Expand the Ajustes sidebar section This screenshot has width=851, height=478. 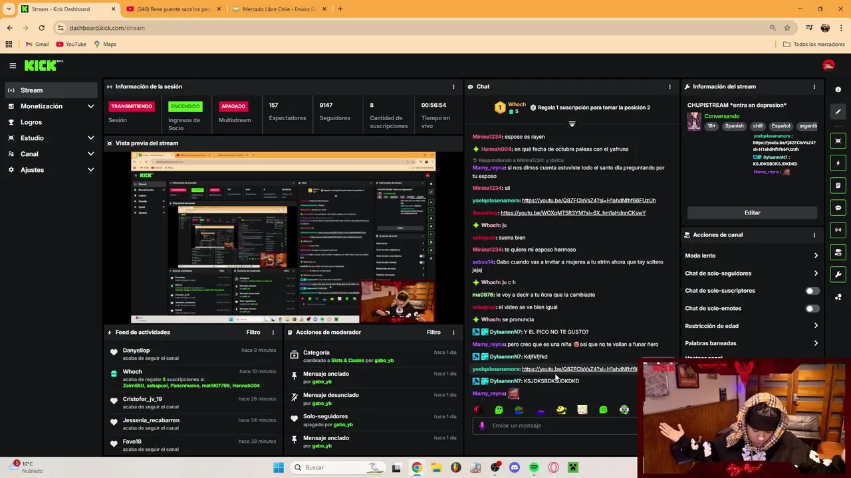pos(90,170)
